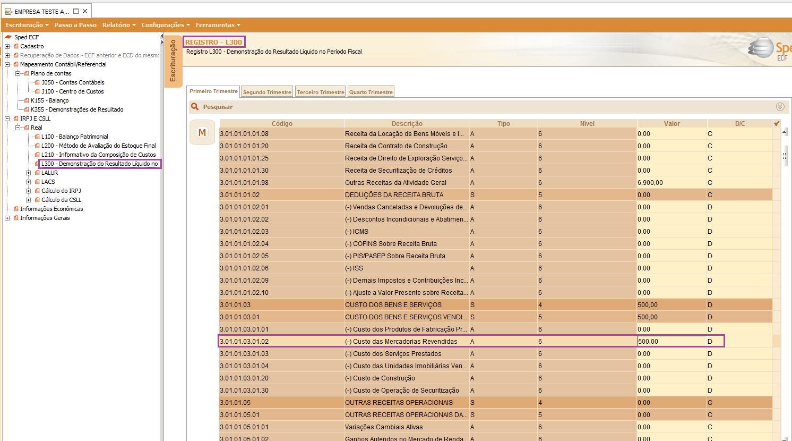The image size is (792, 441).
Task: Open K355 - Demonstrações de Resultado
Action: coord(77,109)
